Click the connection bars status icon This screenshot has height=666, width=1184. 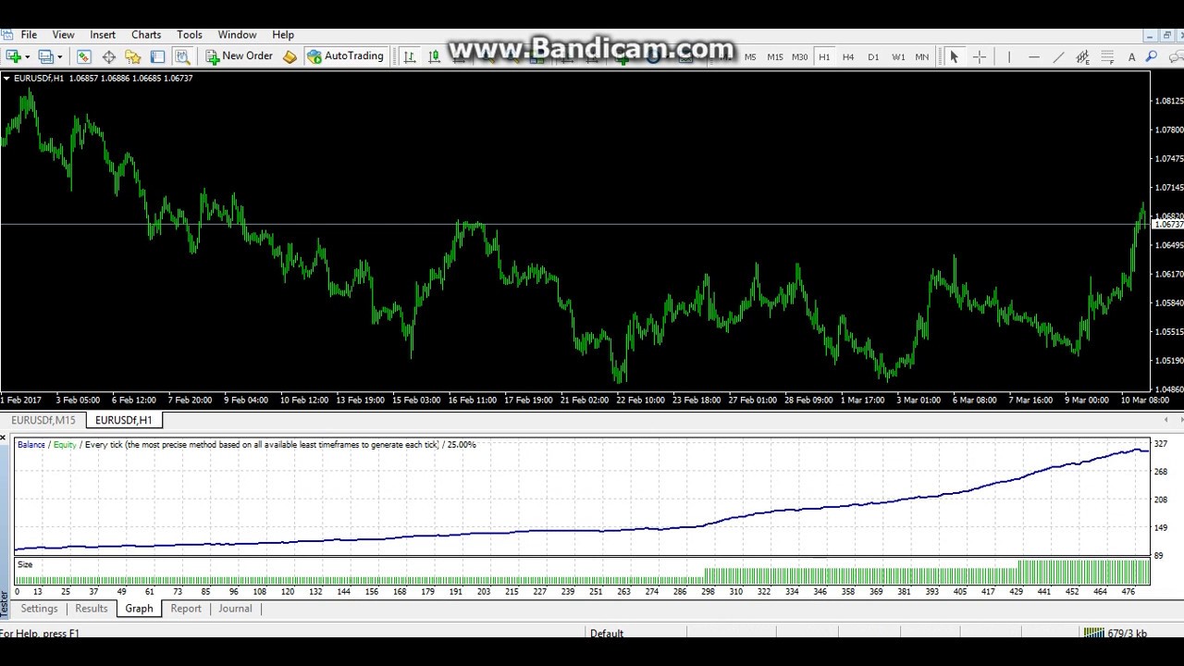1093,634
